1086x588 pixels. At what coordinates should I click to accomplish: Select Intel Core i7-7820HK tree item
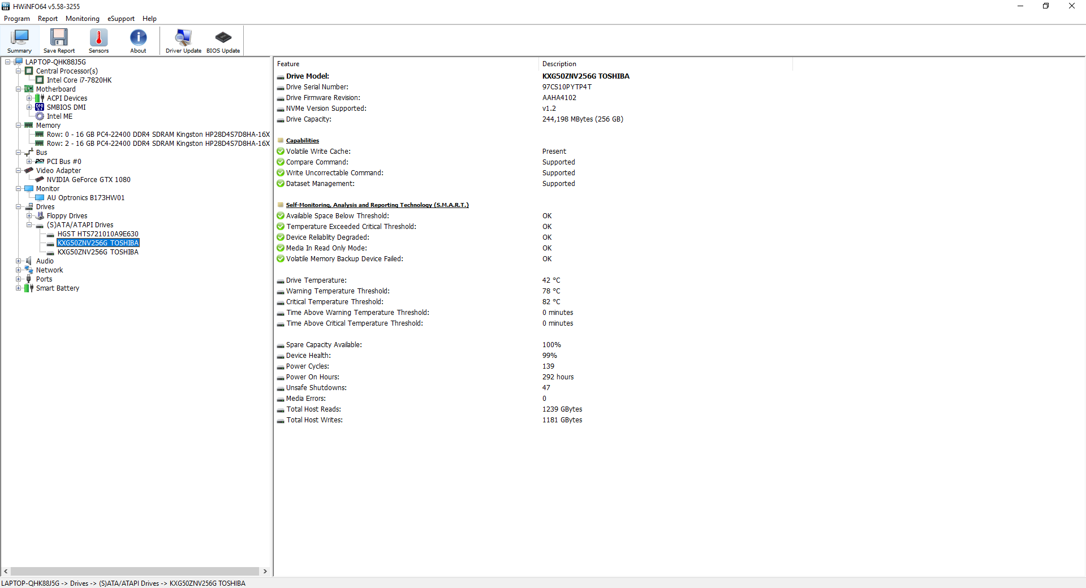[x=79, y=80]
